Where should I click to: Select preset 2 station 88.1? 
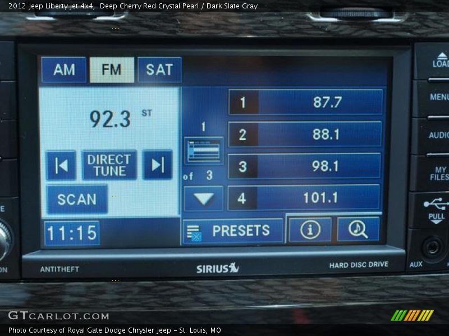pyautogui.click(x=305, y=134)
